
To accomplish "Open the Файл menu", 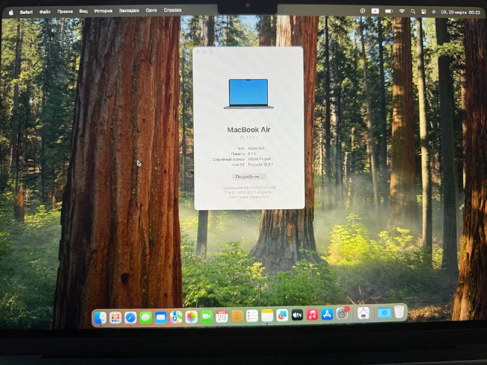I will (x=44, y=12).
